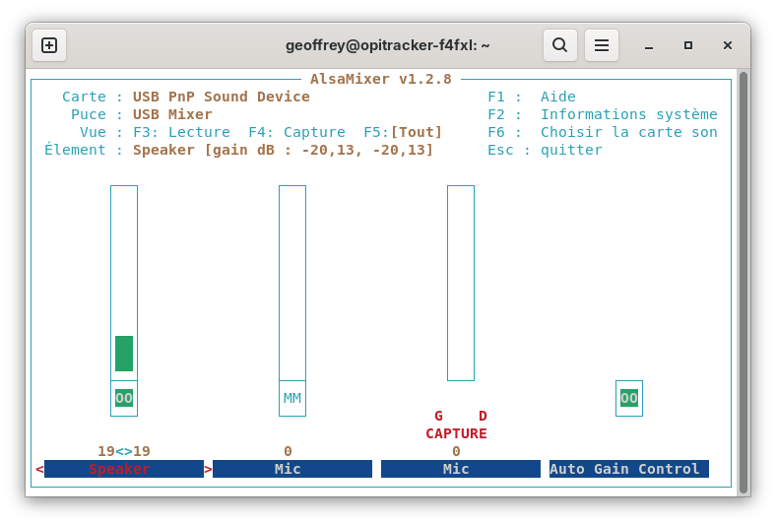Click the terminal vertical scrollbar
The height and width of the screenshot is (525, 776).
pyautogui.click(x=743, y=283)
